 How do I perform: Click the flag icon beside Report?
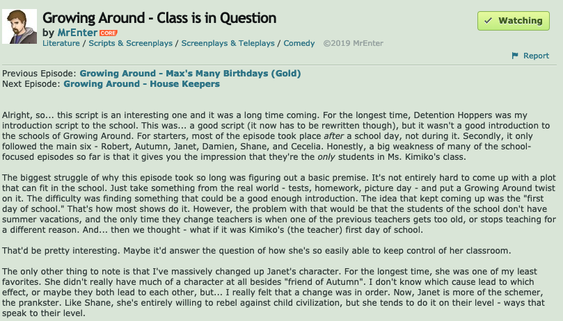tap(515, 56)
